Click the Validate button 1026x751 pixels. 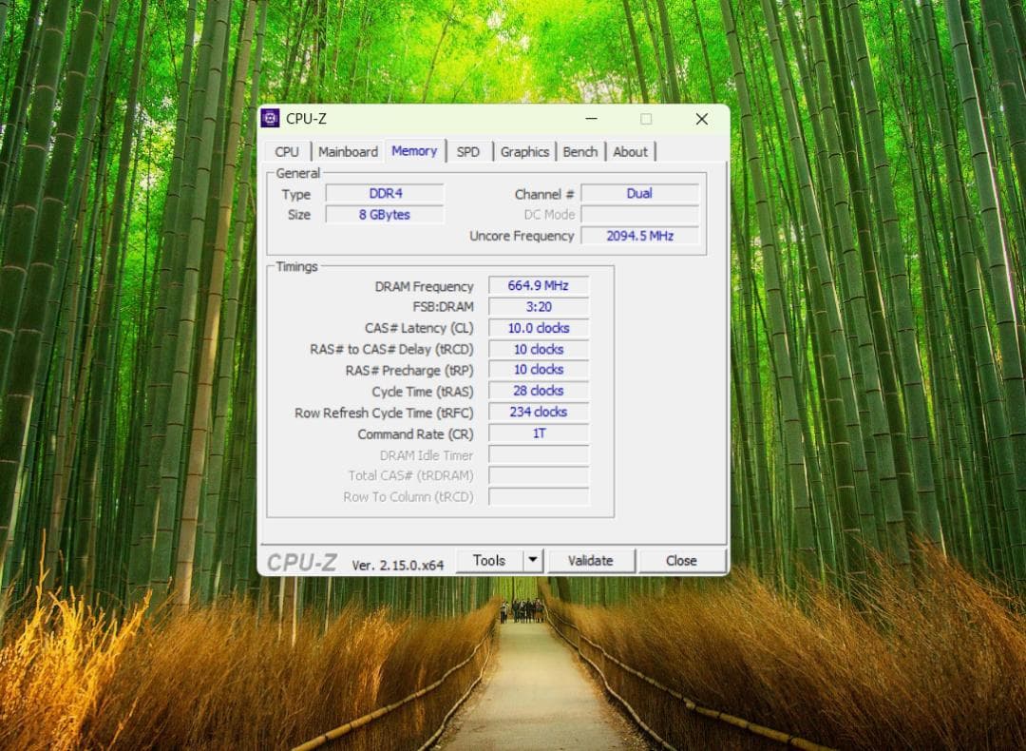[591, 560]
